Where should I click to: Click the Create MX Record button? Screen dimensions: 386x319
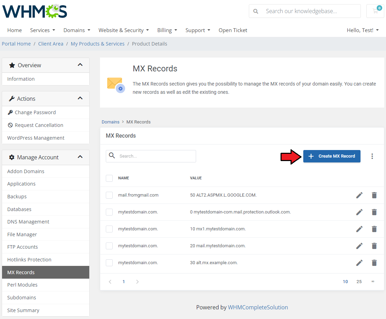click(x=332, y=156)
